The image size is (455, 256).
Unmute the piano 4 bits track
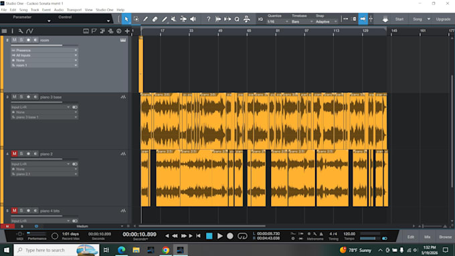pyautogui.click(x=14, y=211)
